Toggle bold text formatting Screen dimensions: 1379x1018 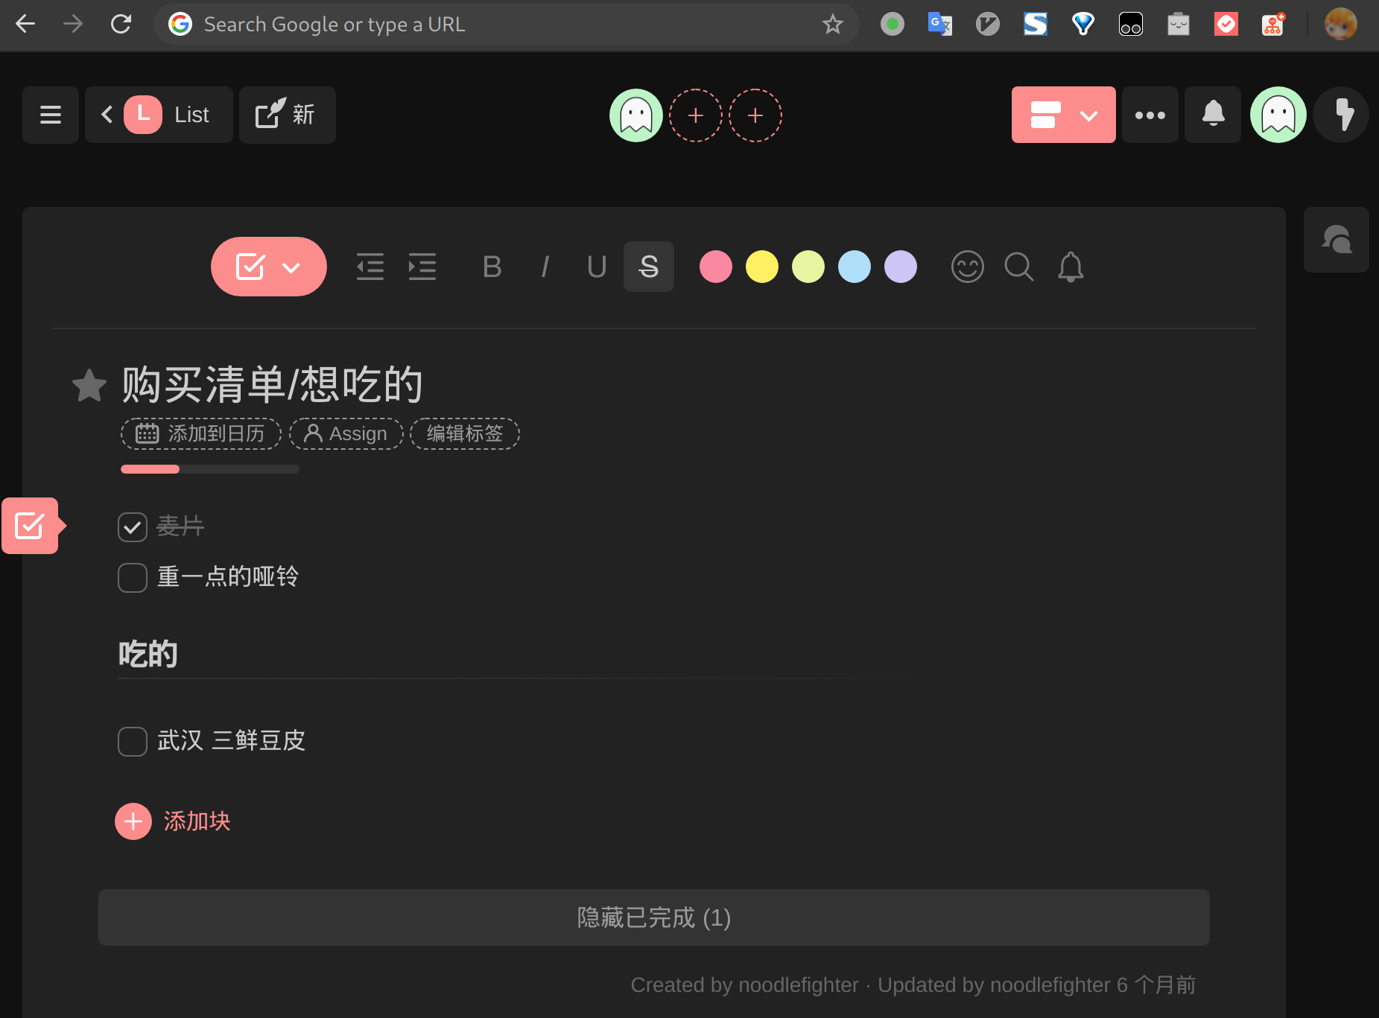coord(492,267)
